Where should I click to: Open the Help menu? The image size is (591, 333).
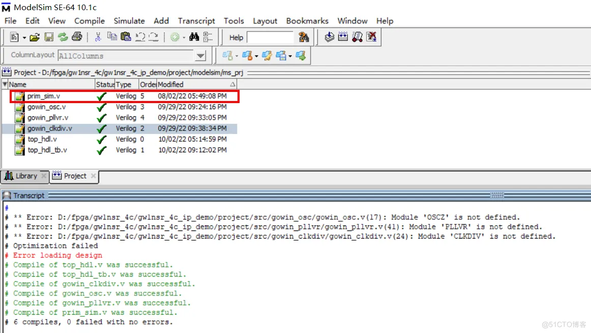385,21
